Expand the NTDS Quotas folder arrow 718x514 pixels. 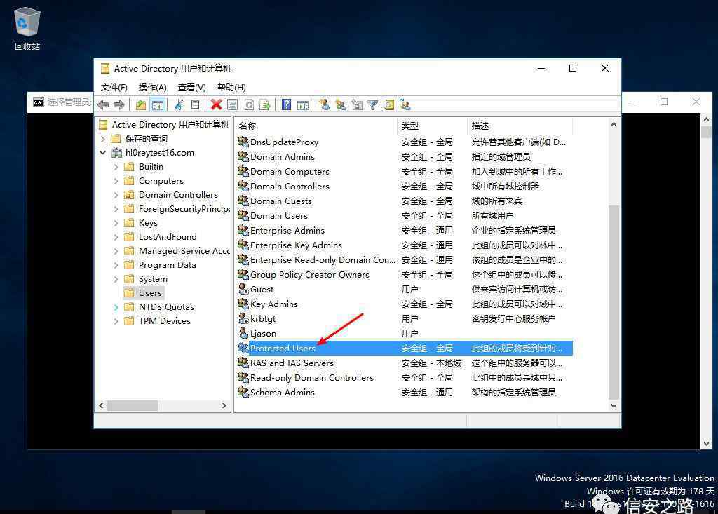point(116,307)
